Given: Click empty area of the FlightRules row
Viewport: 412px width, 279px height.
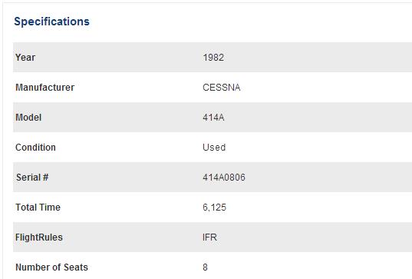Looking at the screenshot, I should (x=315, y=237).
